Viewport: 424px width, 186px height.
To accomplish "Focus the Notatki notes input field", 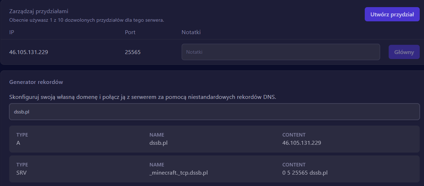I will [x=281, y=52].
